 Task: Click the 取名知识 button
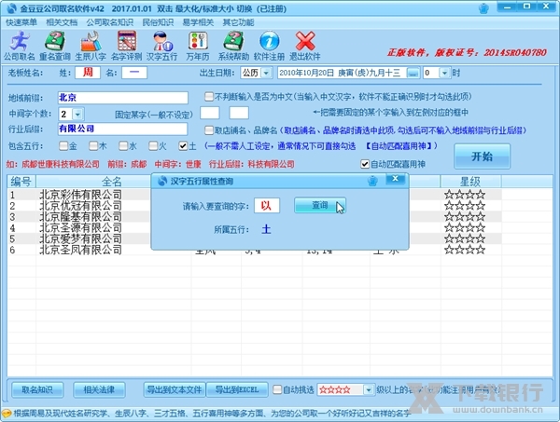click(37, 389)
